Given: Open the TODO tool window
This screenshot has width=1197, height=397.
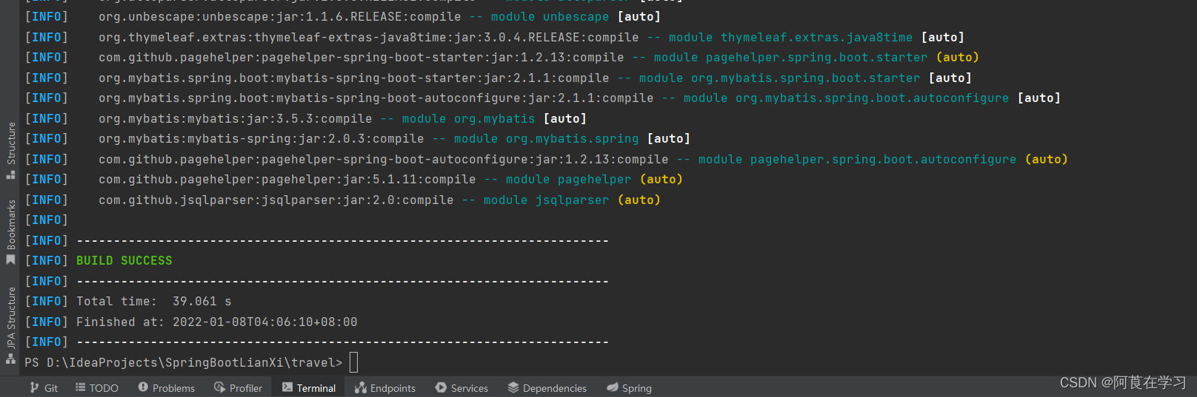Looking at the screenshot, I should click(97, 387).
